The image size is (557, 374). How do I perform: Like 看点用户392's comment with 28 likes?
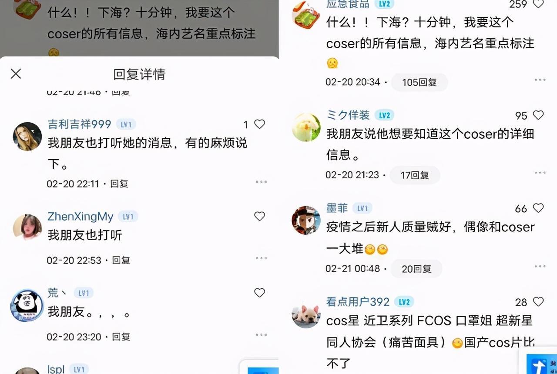coord(538,302)
